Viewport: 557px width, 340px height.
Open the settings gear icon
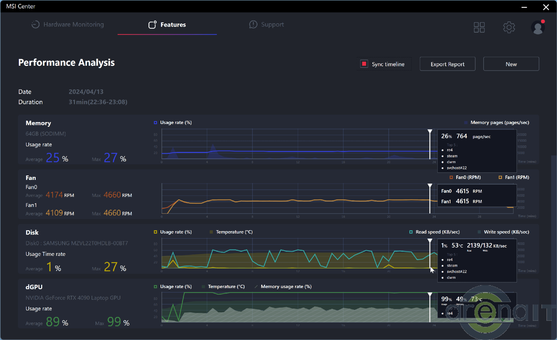[509, 27]
